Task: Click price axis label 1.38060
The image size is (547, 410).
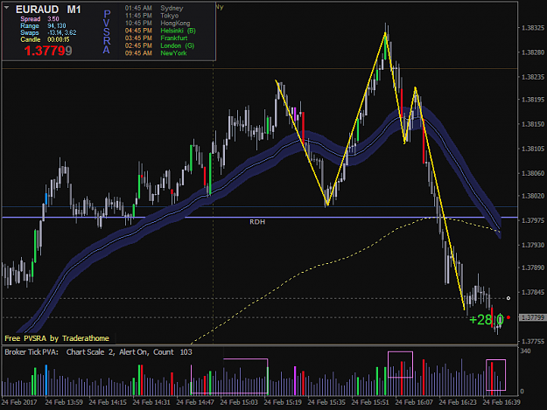Action: tap(533, 173)
